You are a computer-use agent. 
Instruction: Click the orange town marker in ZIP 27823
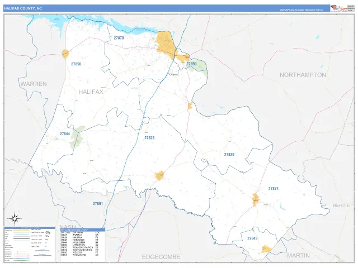point(159,176)
